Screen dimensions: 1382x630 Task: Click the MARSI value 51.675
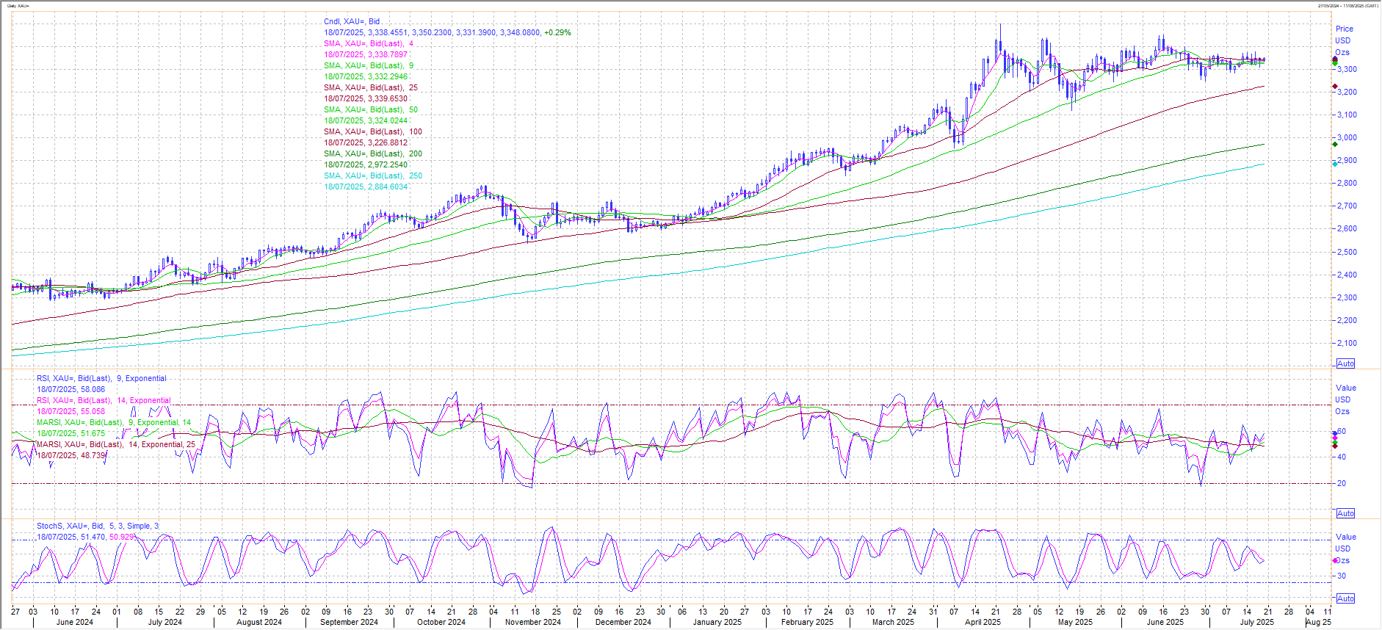(93, 433)
